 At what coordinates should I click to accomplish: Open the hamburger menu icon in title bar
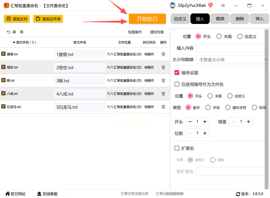[x=223, y=6]
